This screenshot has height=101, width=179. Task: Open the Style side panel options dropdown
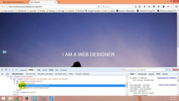point(135,74)
